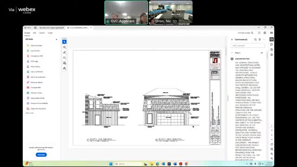Click the Home icon in tab bar
297x167 pixels.
[35, 28]
